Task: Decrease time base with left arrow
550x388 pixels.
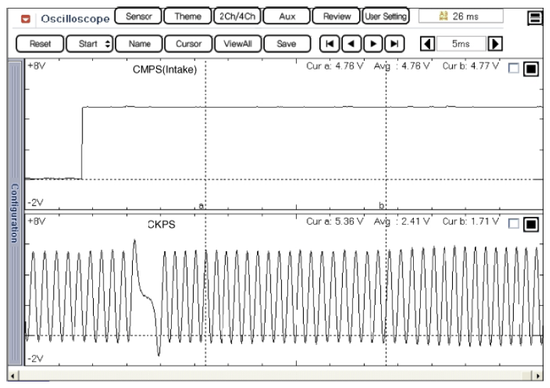Action: (427, 43)
